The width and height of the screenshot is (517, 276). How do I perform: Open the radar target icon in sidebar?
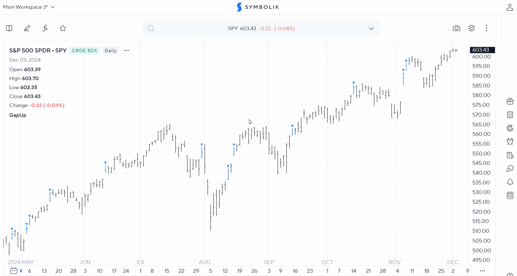pos(510,128)
